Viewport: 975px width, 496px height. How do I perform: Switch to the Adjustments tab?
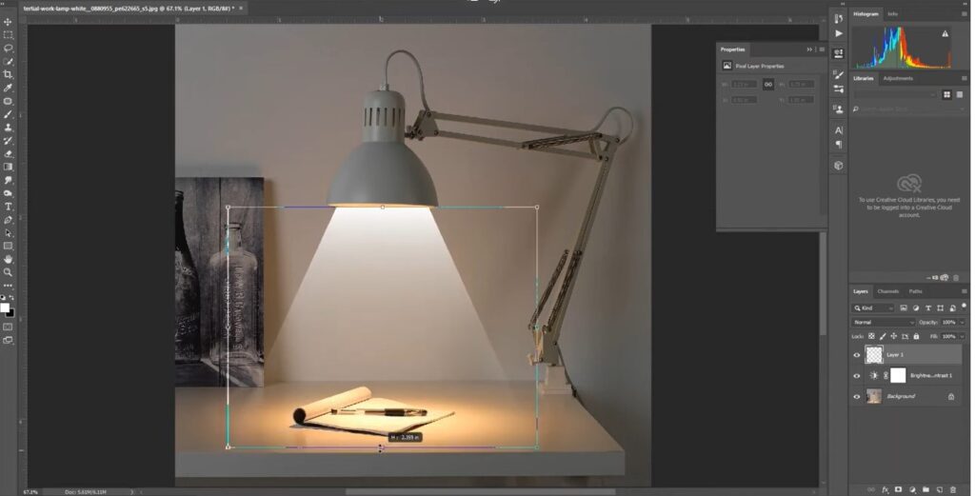tap(898, 78)
